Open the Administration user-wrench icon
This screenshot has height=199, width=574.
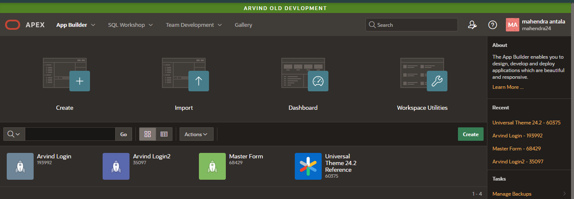472,25
